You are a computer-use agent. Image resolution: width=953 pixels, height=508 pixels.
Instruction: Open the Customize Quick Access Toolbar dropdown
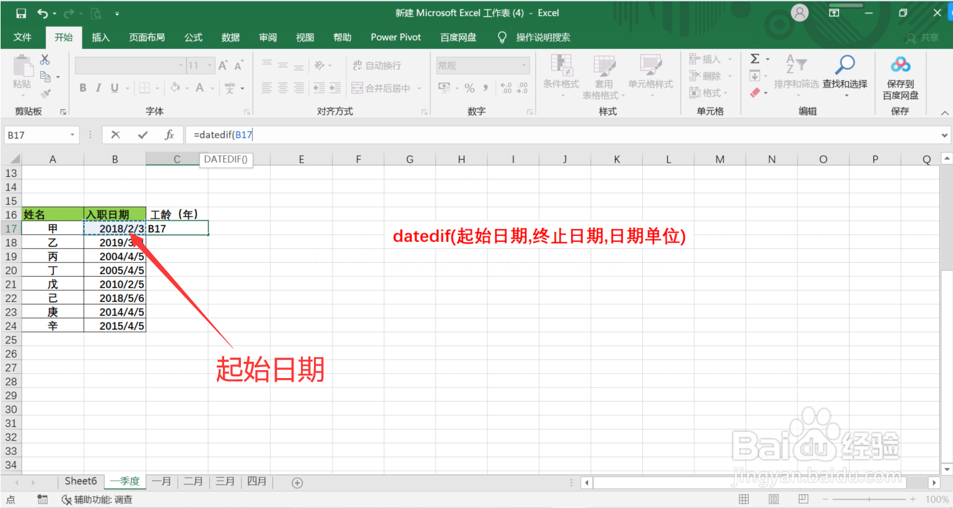tap(117, 13)
